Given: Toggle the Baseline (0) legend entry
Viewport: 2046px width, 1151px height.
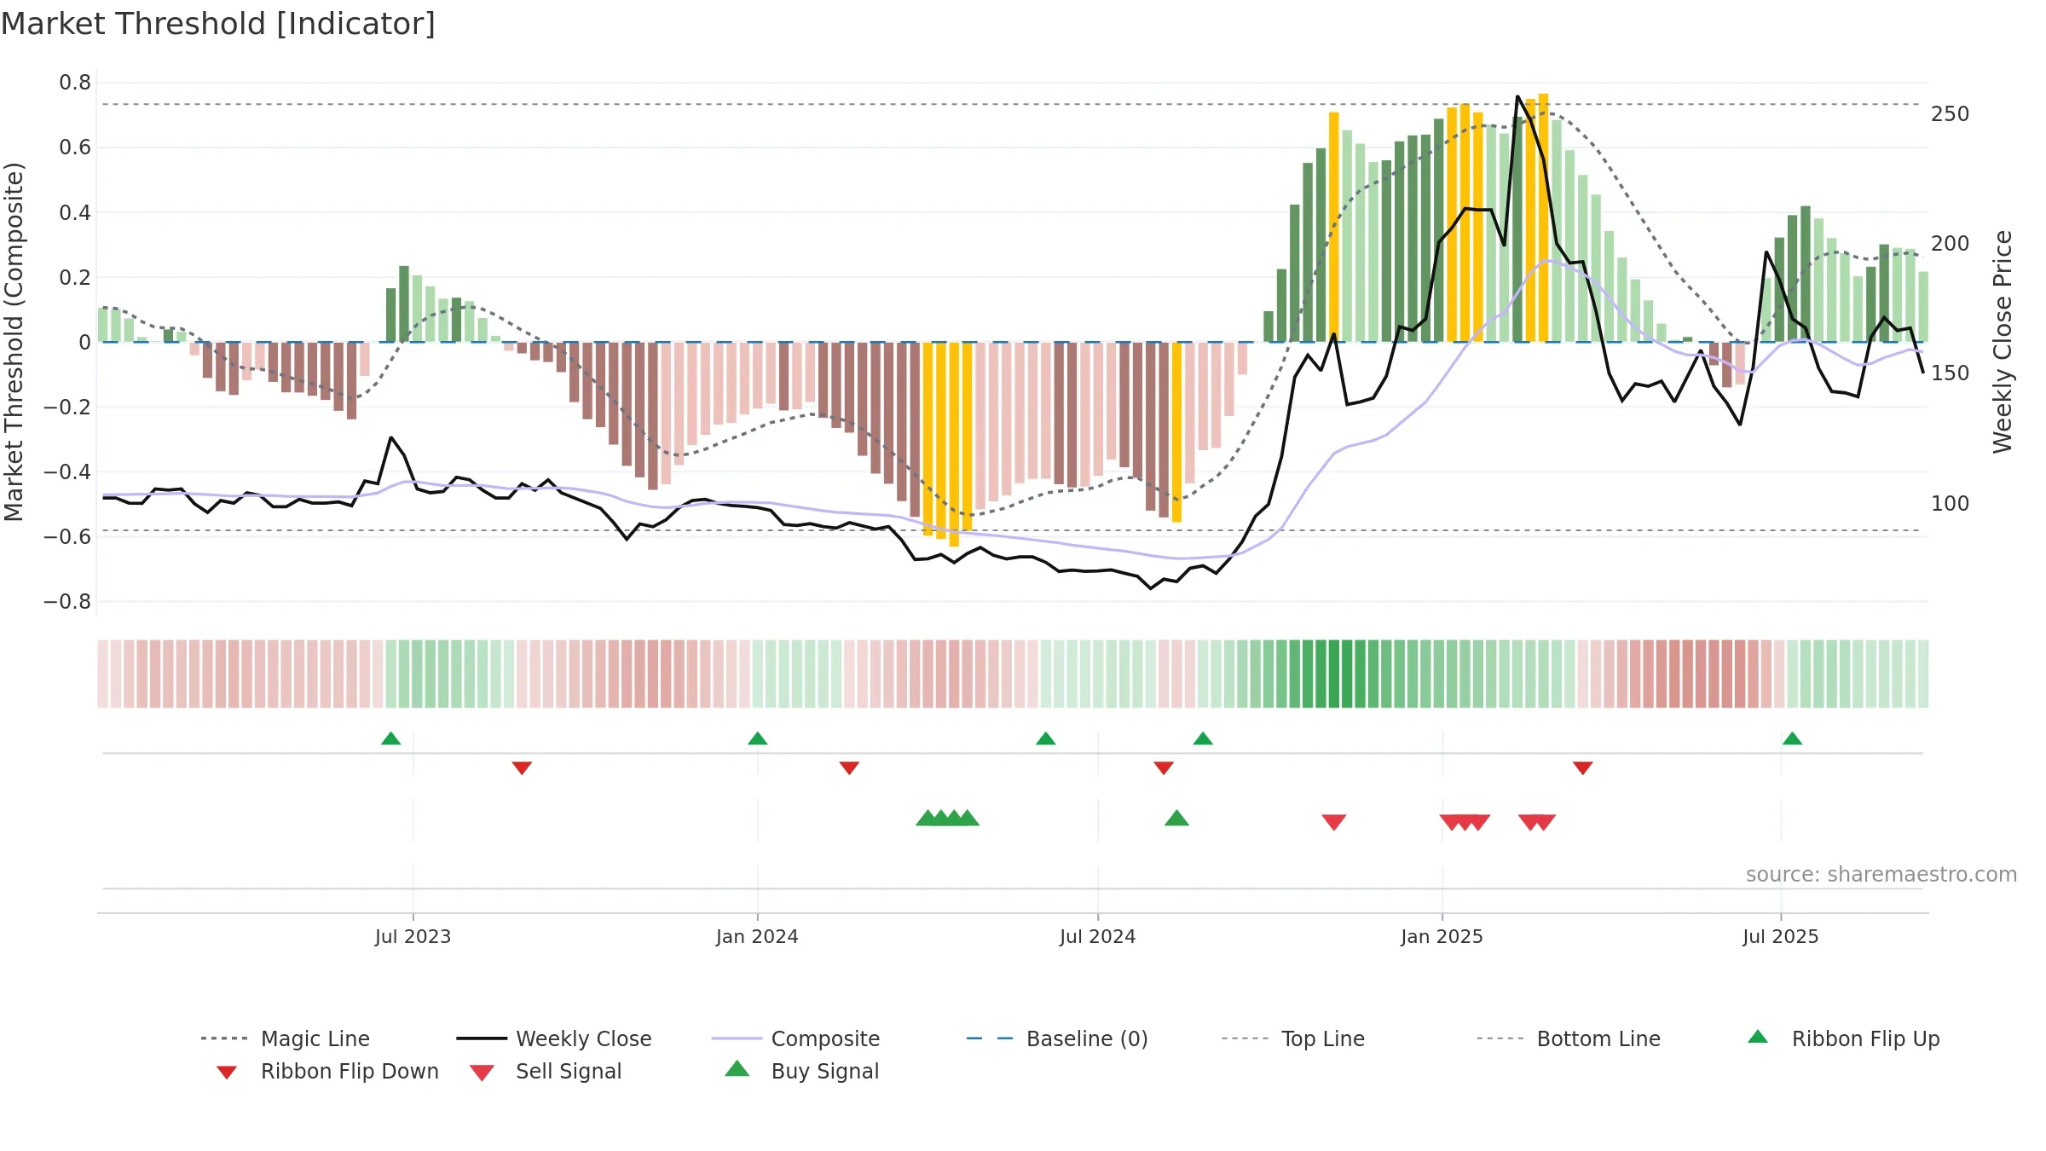Looking at the screenshot, I should (1057, 1038).
